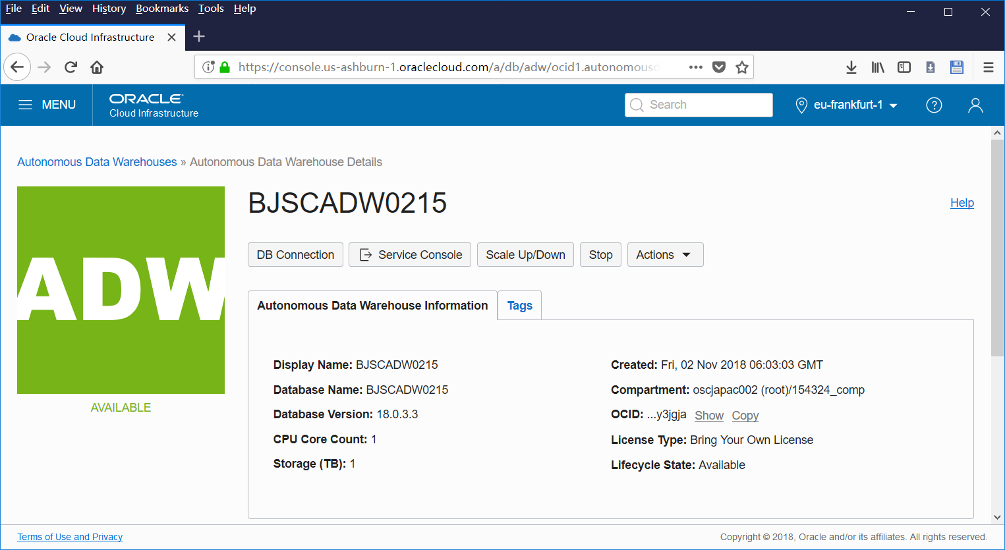Click the Autonomous Data Warehouses breadcrumb link

[x=97, y=162]
